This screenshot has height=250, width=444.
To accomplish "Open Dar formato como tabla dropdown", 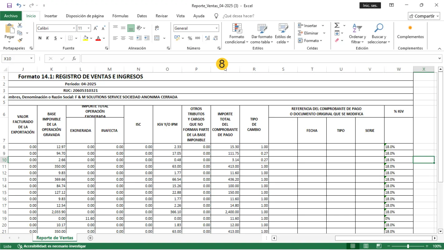I will click(x=261, y=34).
